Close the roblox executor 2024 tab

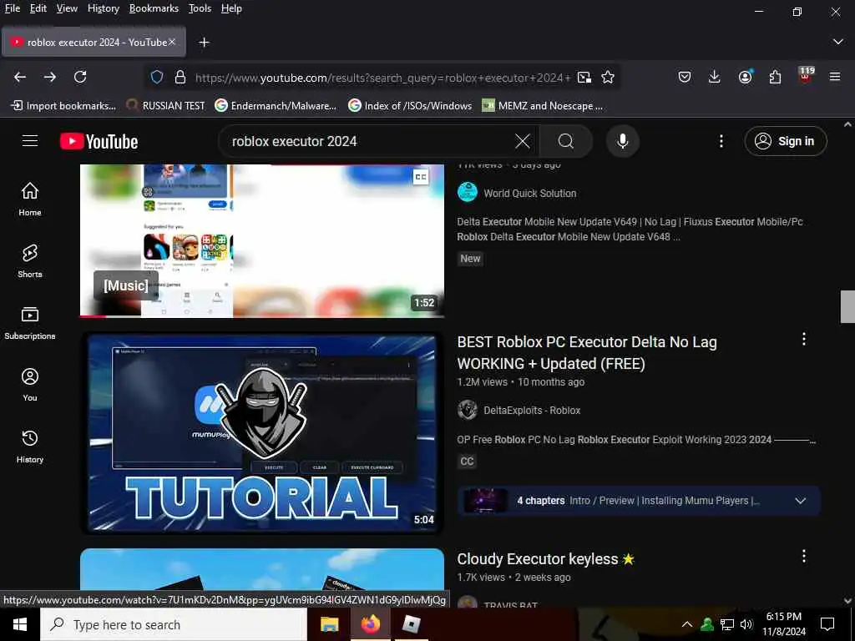pyautogui.click(x=172, y=42)
